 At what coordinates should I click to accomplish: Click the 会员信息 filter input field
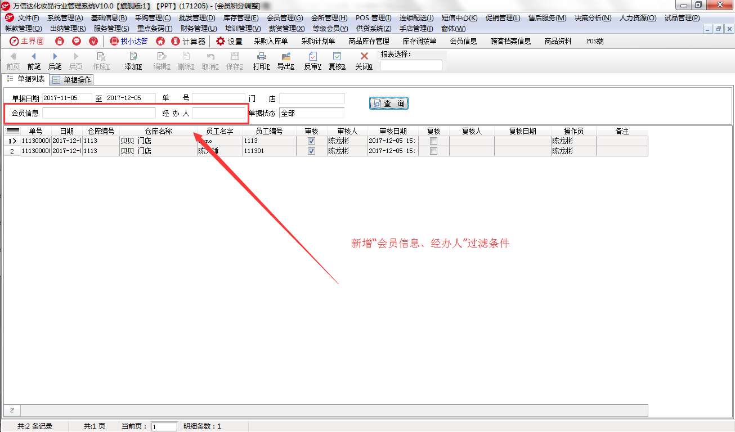(98, 113)
